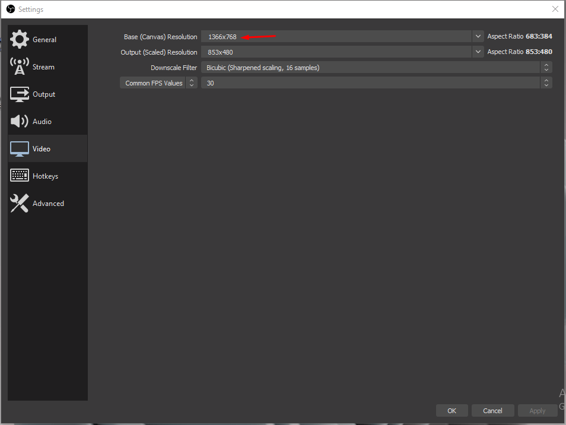This screenshot has width=566, height=425.
Task: Click the OBS logo in the title bar
Action: [10, 9]
